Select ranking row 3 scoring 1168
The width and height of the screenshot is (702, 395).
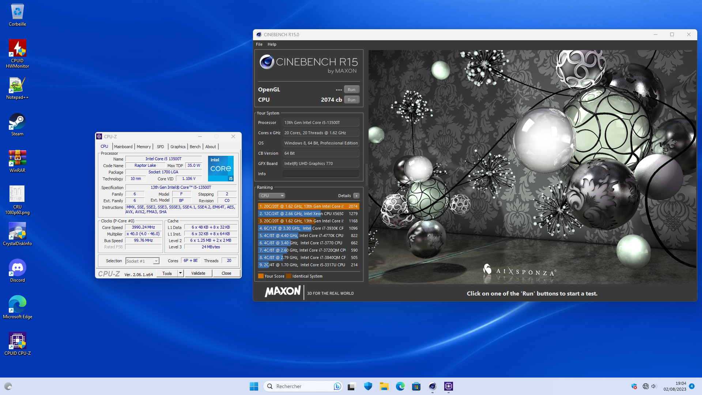tap(309, 221)
